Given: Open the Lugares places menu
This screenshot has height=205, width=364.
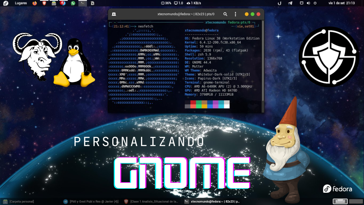Looking at the screenshot, I should click(21, 3).
